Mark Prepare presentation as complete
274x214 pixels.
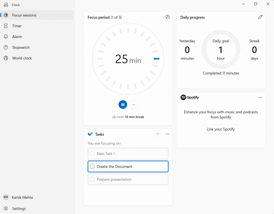tap(92, 179)
